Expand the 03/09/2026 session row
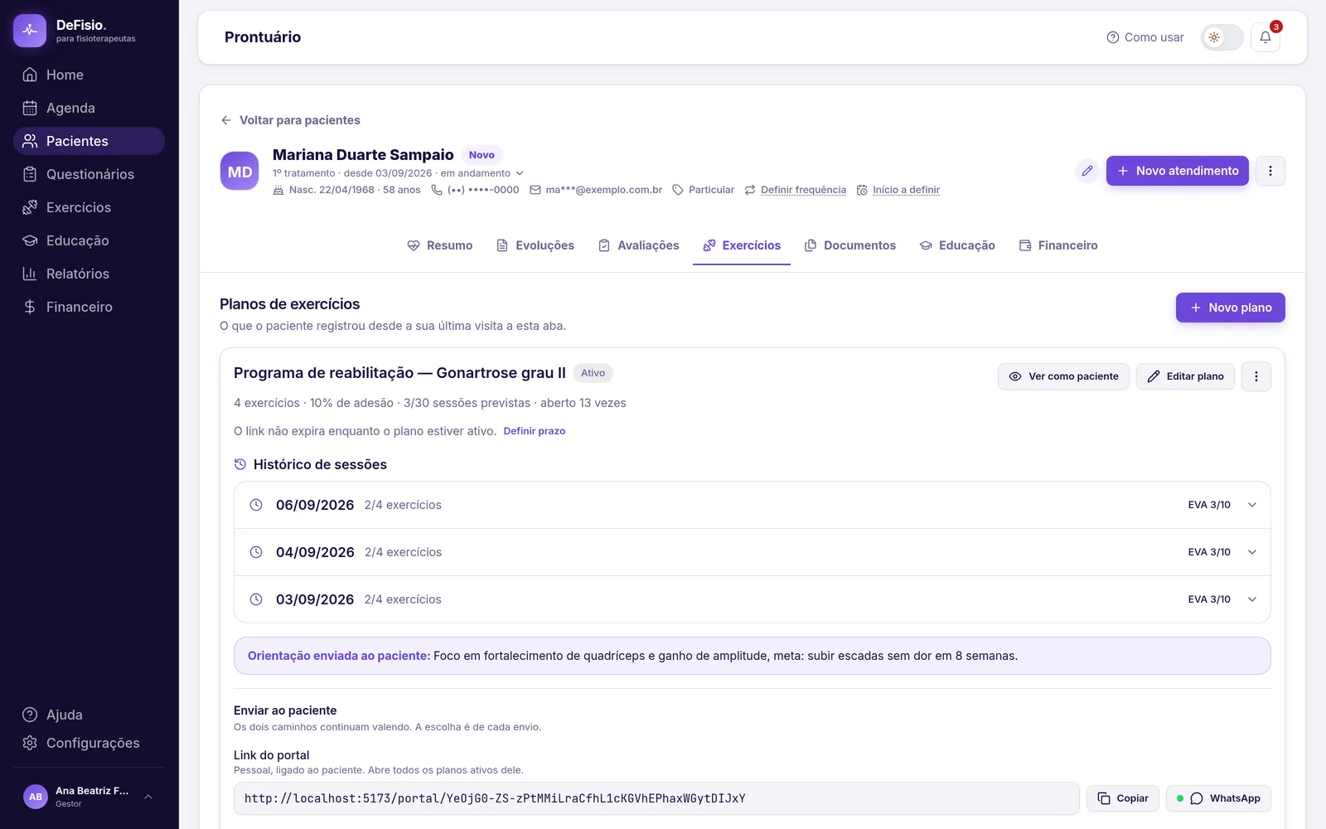1326x829 pixels. [753, 599]
